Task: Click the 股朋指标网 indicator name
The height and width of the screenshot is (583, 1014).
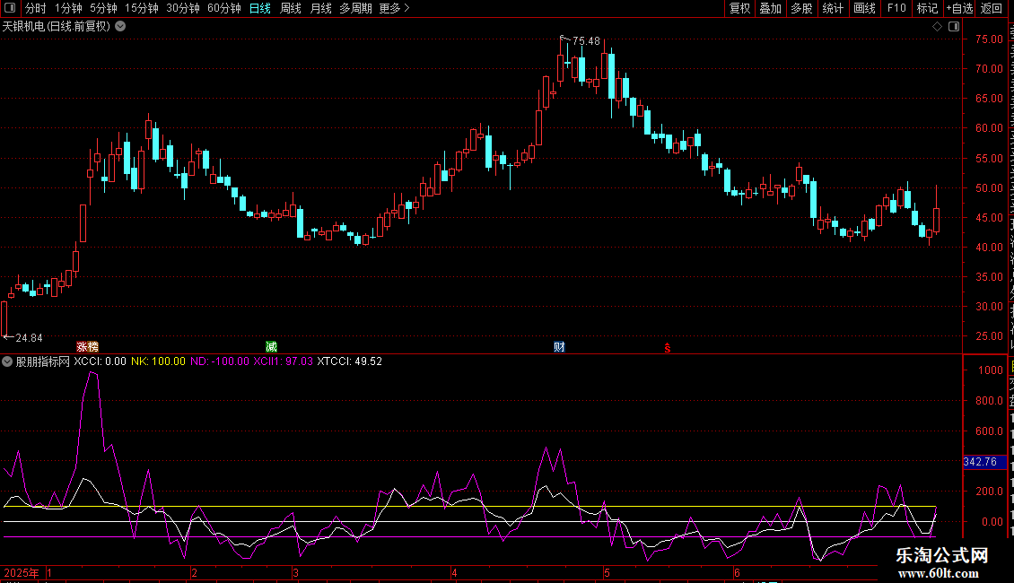Action: coord(43,362)
